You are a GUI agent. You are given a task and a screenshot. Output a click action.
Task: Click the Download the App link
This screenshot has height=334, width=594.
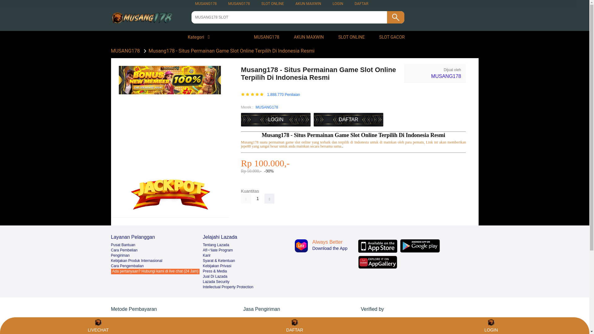point(330,248)
